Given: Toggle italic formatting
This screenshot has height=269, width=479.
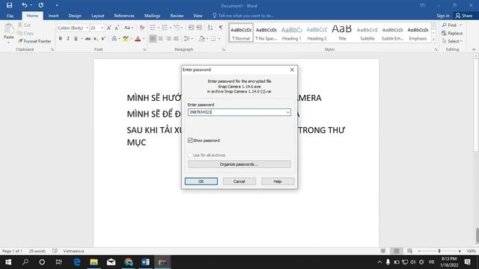Looking at the screenshot, I should tap(68, 38).
